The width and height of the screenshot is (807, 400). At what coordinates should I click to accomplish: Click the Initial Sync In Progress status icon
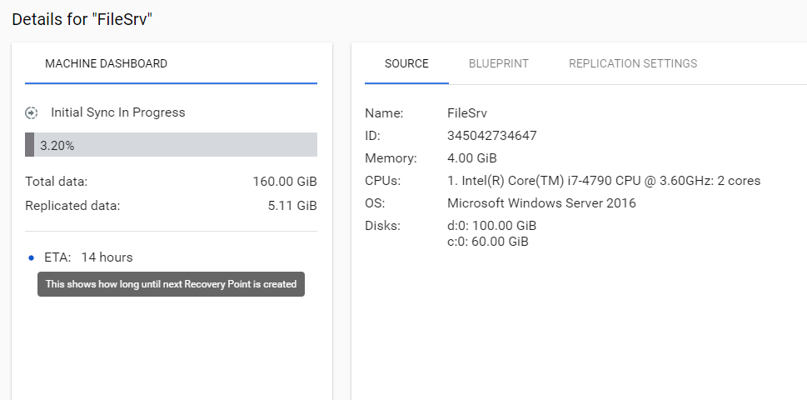point(32,112)
